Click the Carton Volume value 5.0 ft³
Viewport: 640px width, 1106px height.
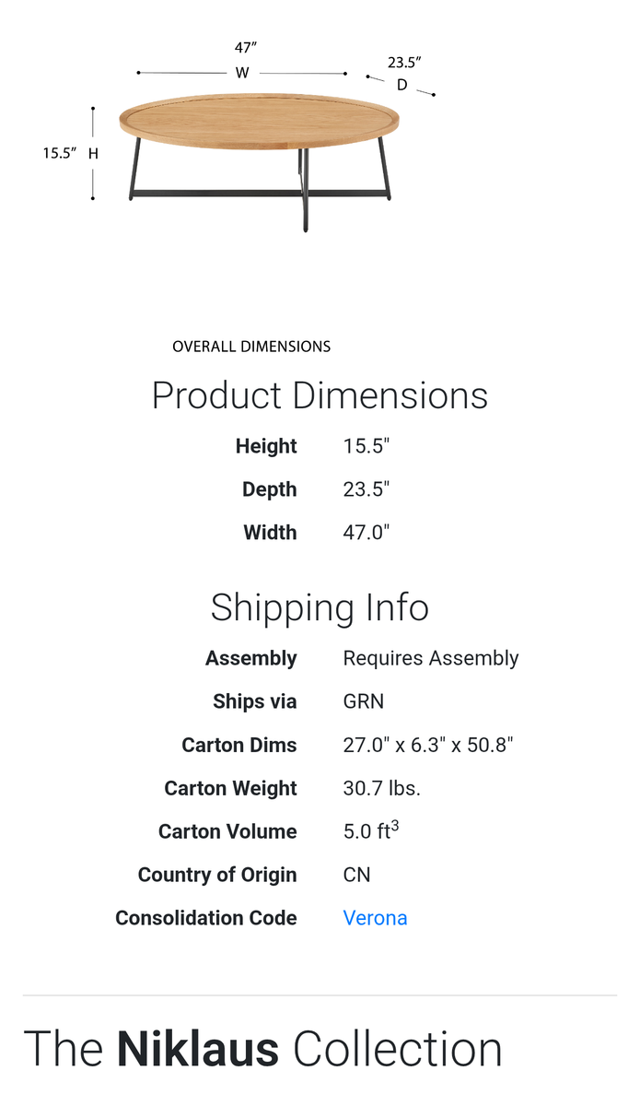coord(370,830)
